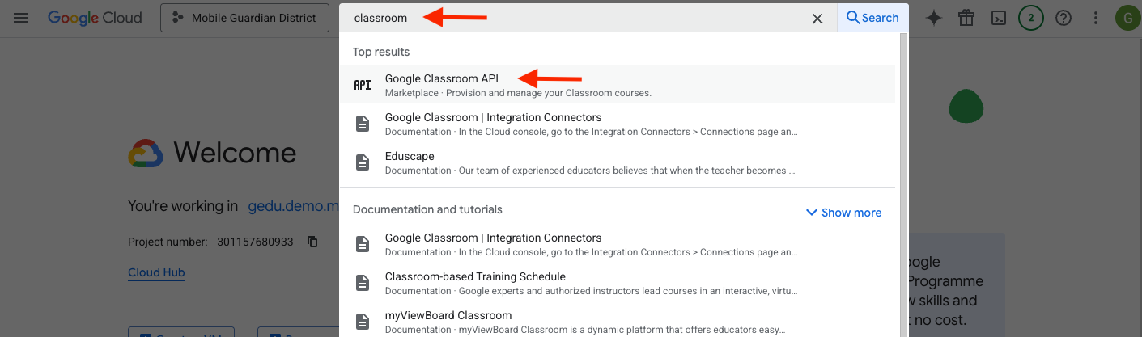1142x337 pixels.
Task: Open the notifications badge showing 2
Action: pos(1030,18)
